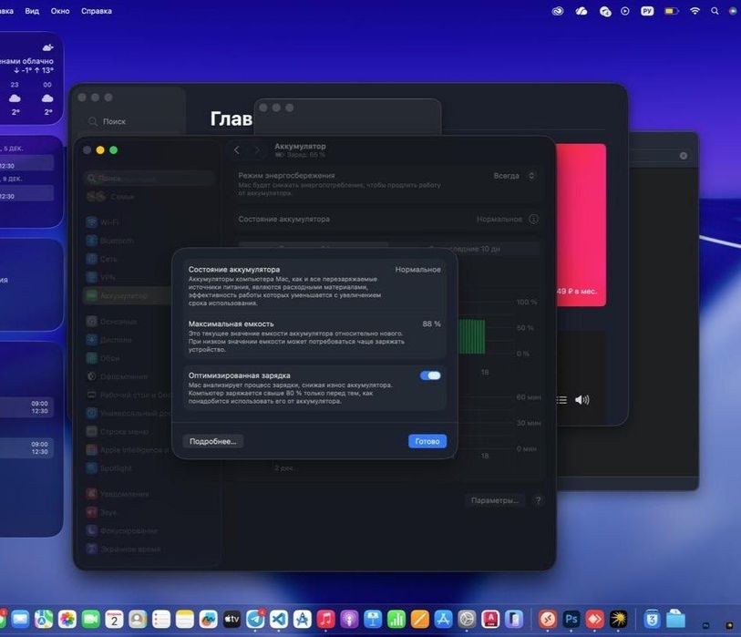Click the '88 %' maximum capacity value
Screen dimensions: 741x637
point(431,324)
